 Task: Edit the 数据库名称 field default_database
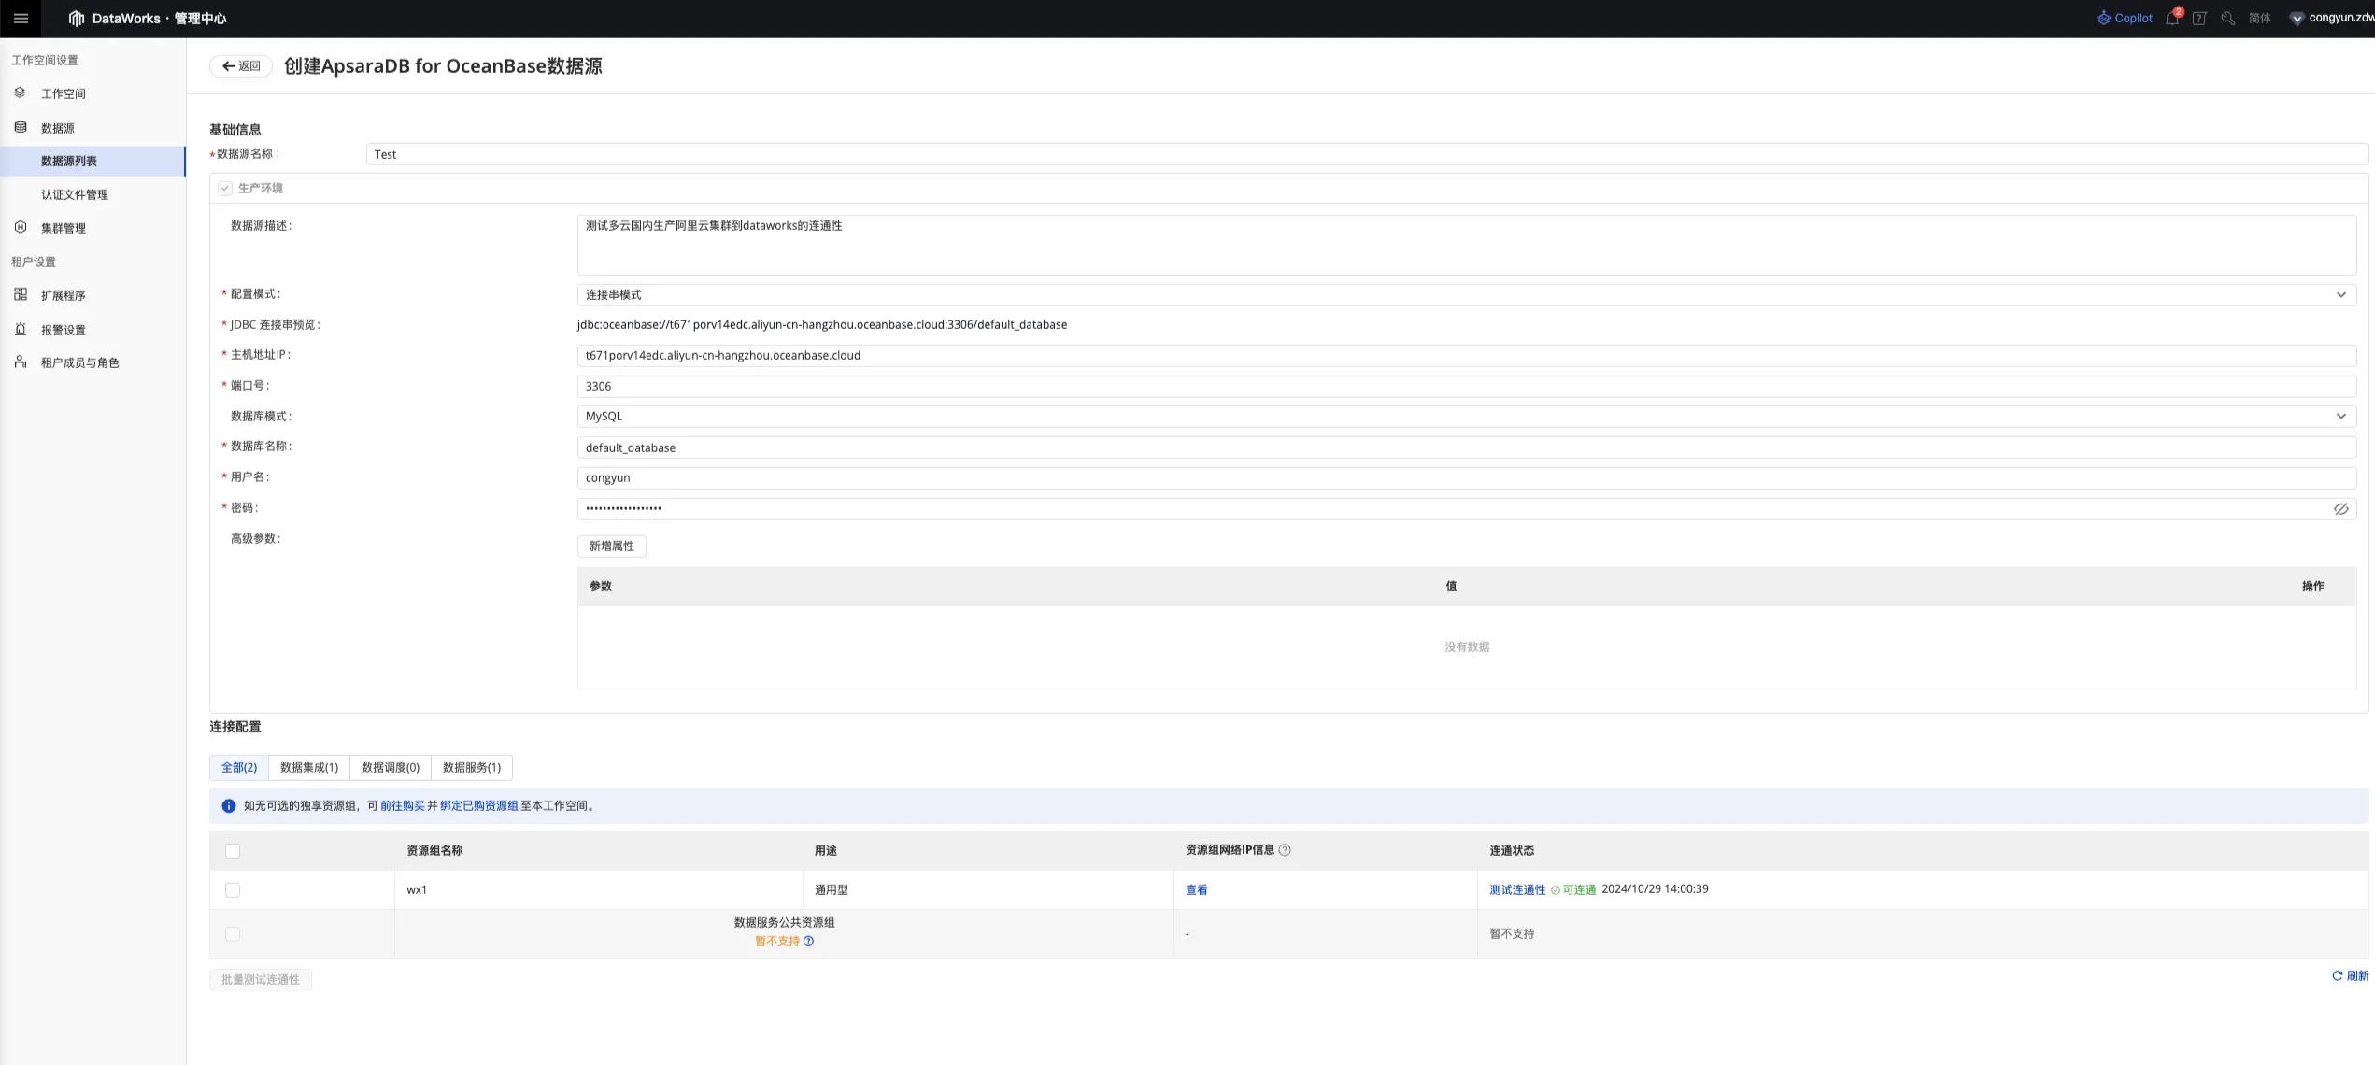click(1467, 447)
